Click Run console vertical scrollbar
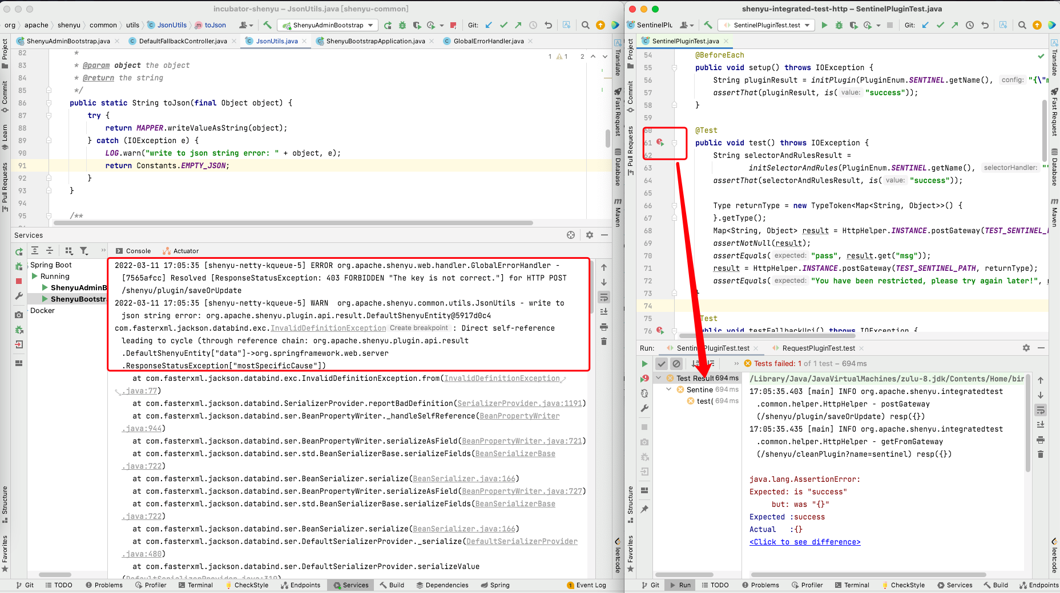Screen dimensions: 1060x593 coord(1028,423)
